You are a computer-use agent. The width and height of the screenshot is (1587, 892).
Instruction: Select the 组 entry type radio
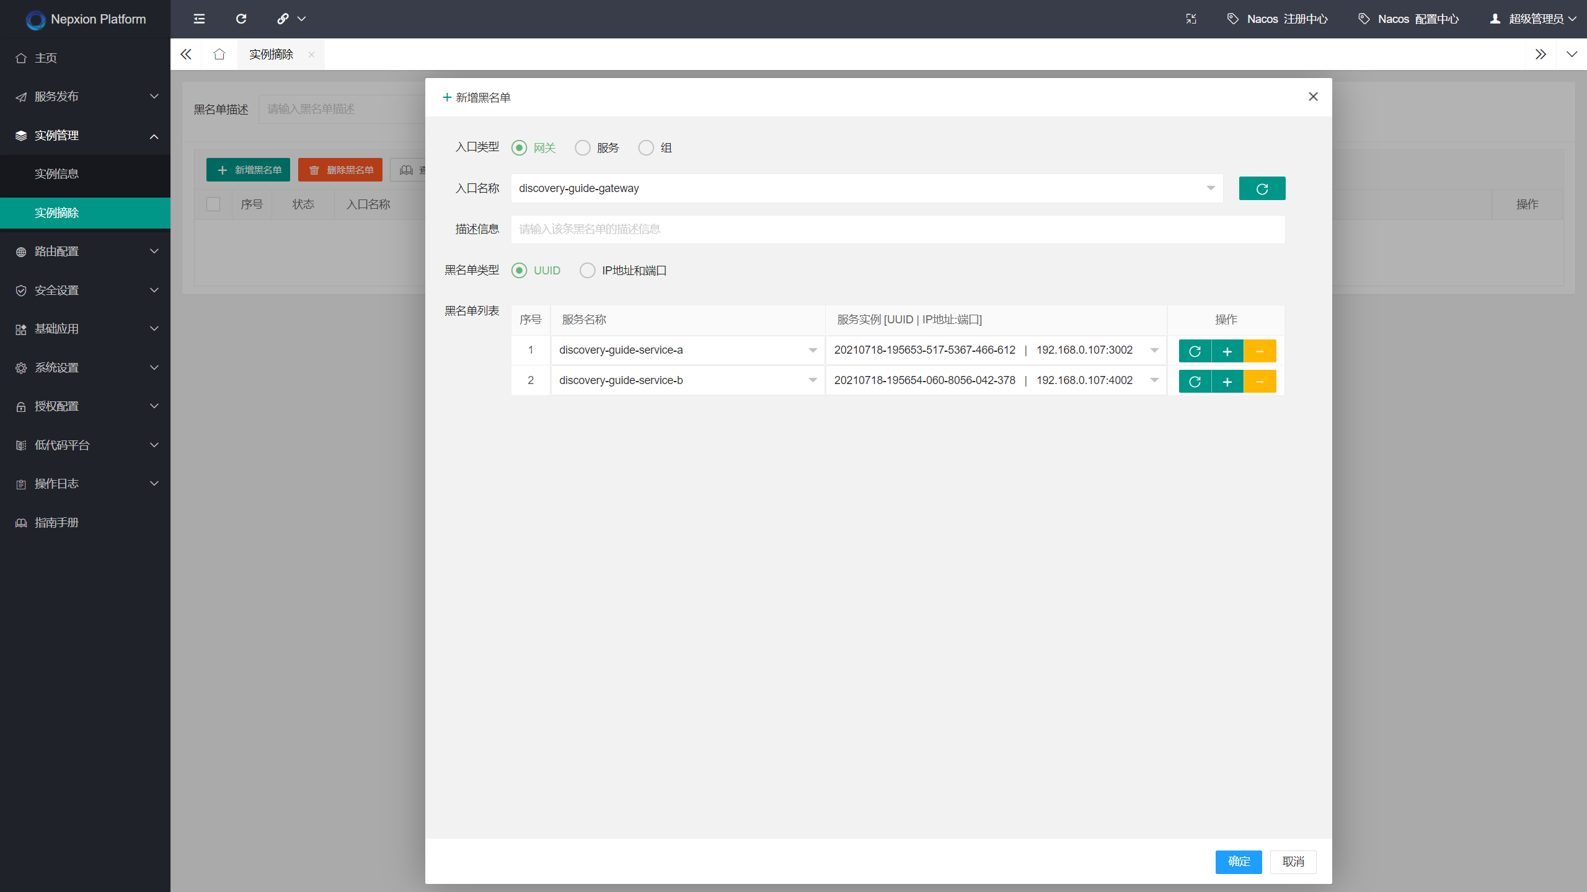click(x=646, y=147)
